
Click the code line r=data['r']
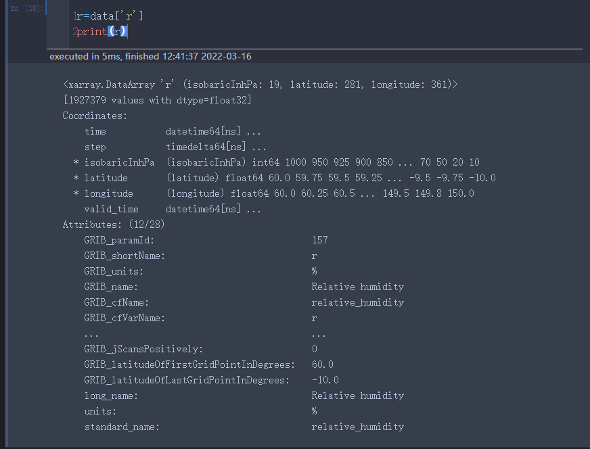pos(110,16)
